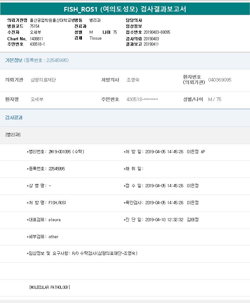Image resolution: width=250 pixels, height=303 pixels.
Task: Click the 의뢰기관 삼광의료재단 field
Action: pos(43,80)
